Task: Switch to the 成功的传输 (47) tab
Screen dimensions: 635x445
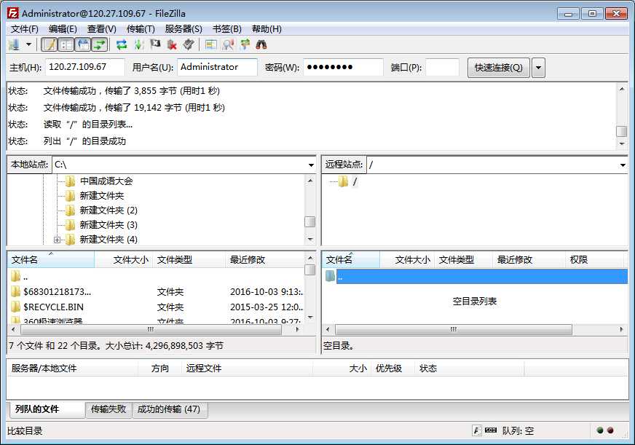Action: pyautogui.click(x=169, y=409)
